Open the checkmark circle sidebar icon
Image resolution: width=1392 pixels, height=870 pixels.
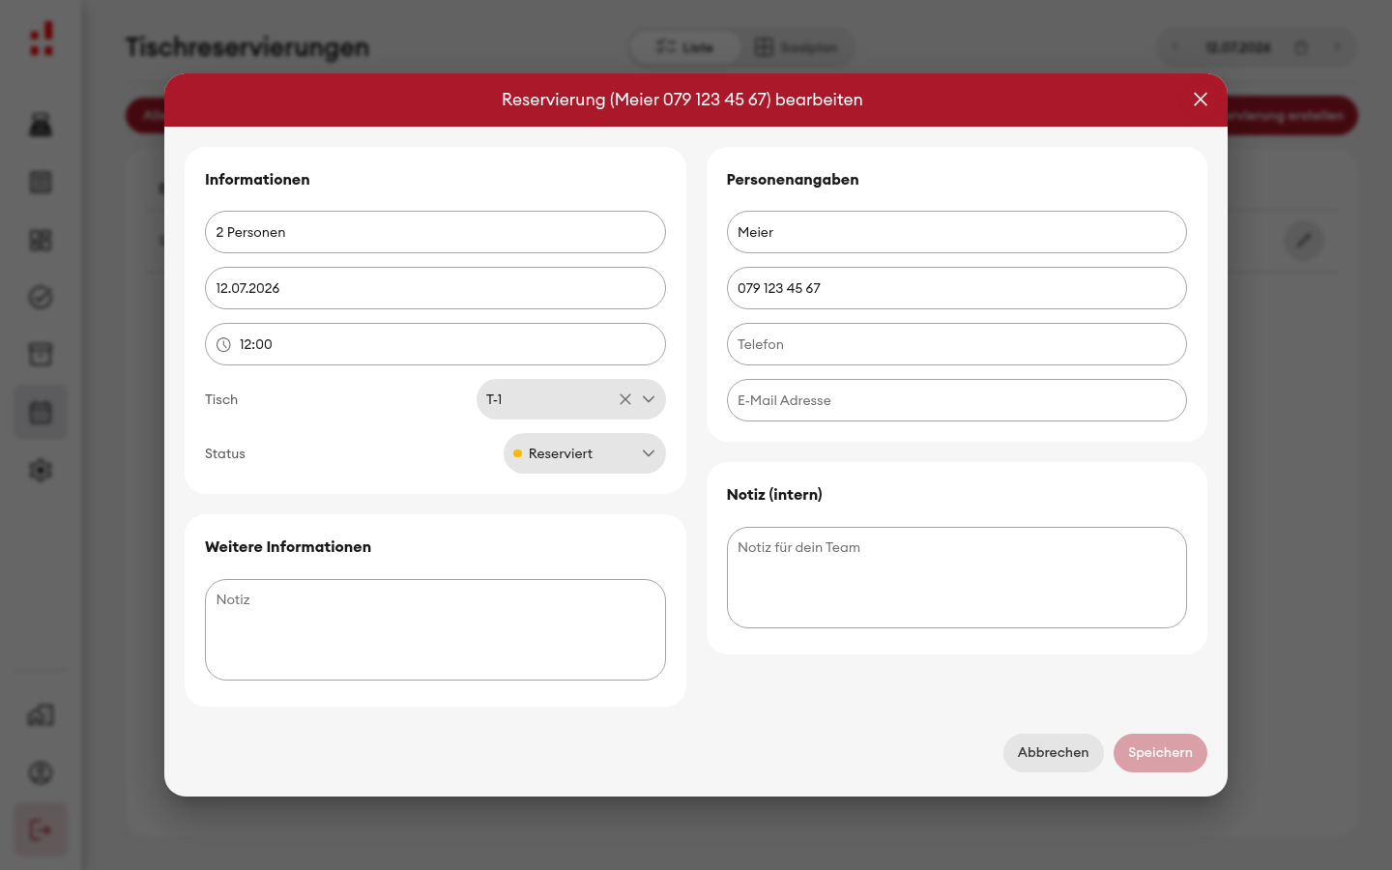pos(41,298)
